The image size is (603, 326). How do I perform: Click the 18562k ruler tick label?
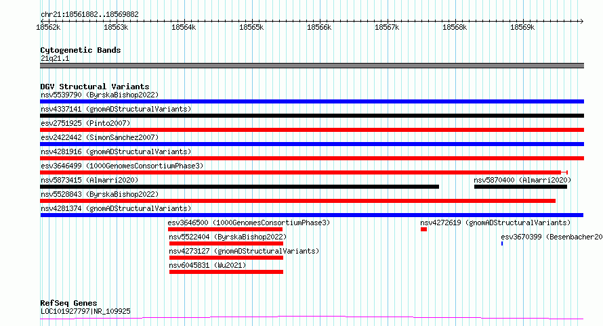[48, 27]
